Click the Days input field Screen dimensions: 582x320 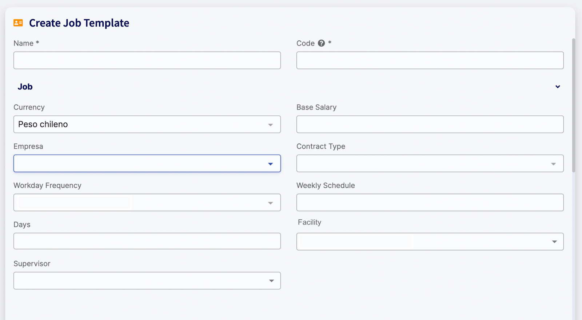(147, 241)
